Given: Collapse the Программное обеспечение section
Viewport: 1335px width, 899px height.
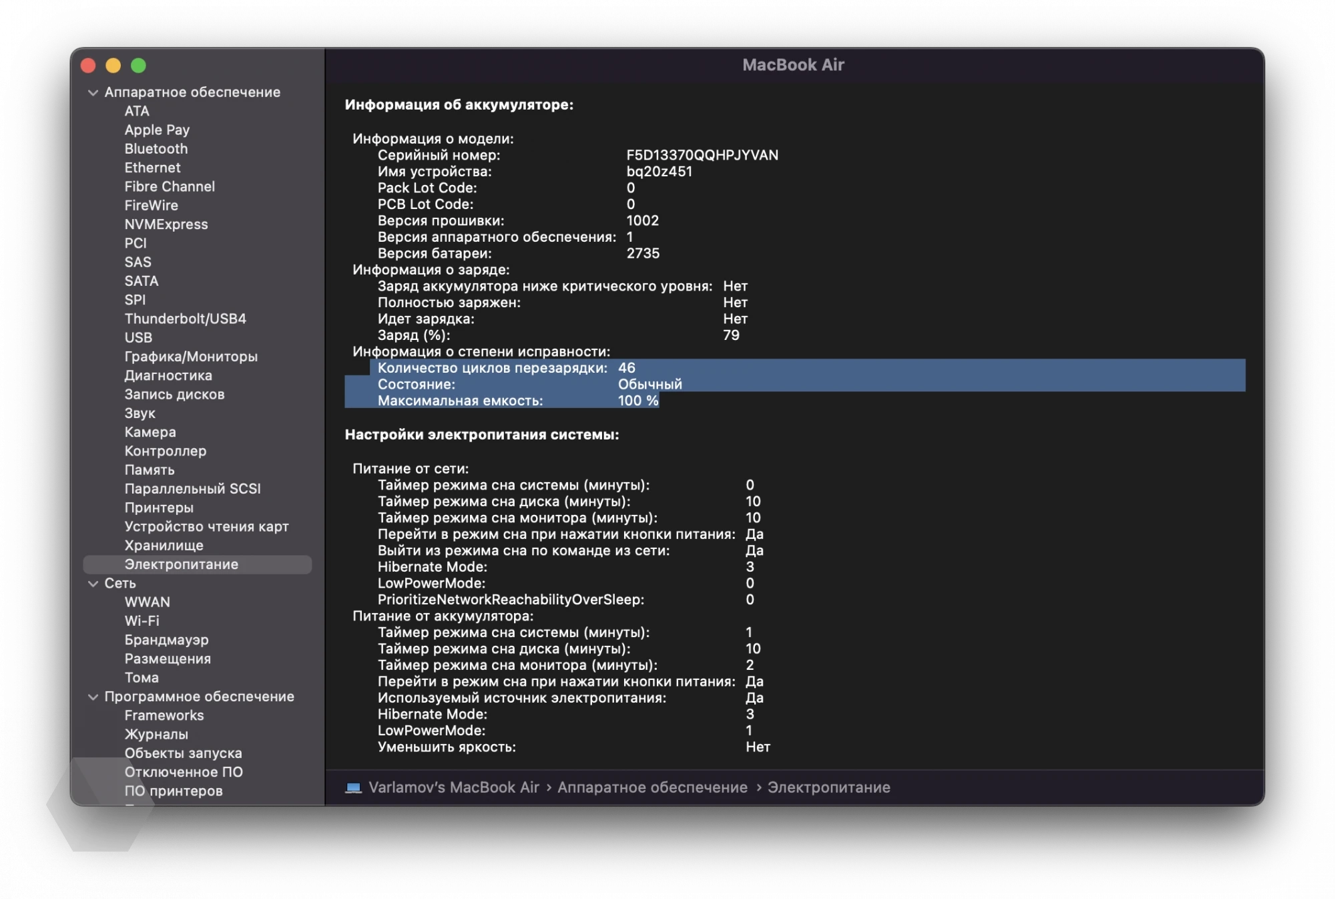Looking at the screenshot, I should coord(93,697).
